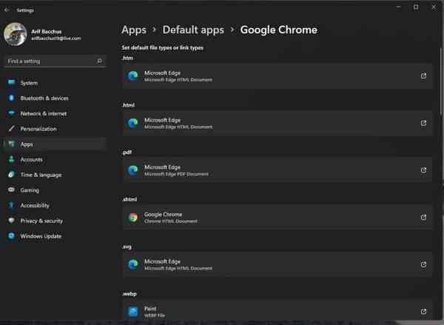Click the System monitor icon
The width and height of the screenshot is (444, 325).
pyautogui.click(x=11, y=82)
